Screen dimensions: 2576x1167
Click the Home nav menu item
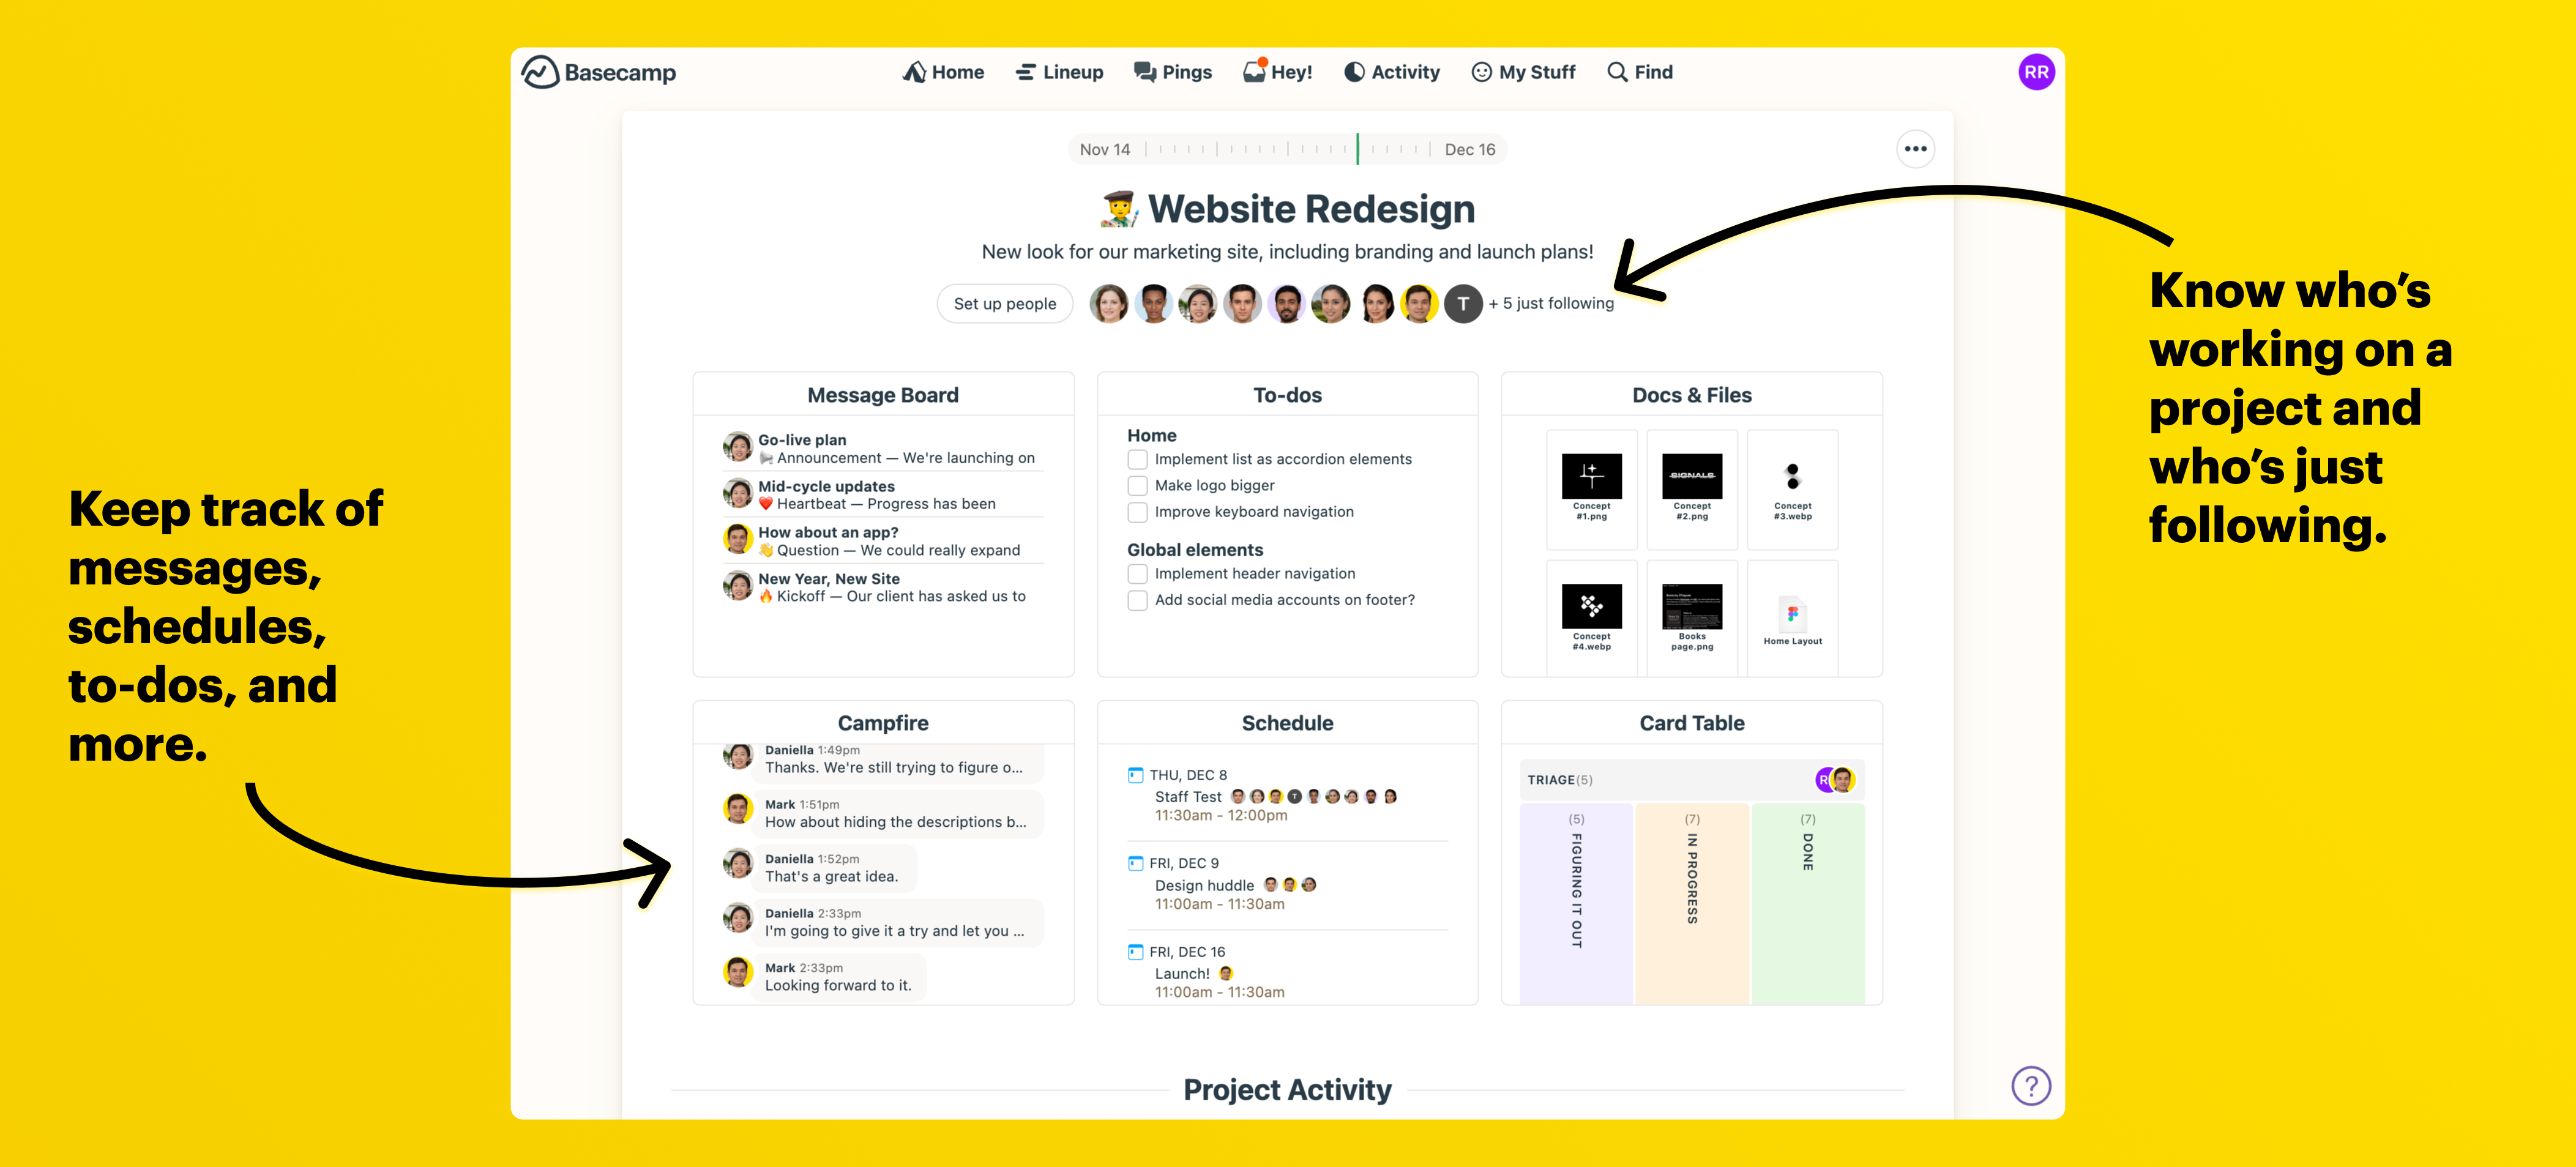(x=943, y=72)
